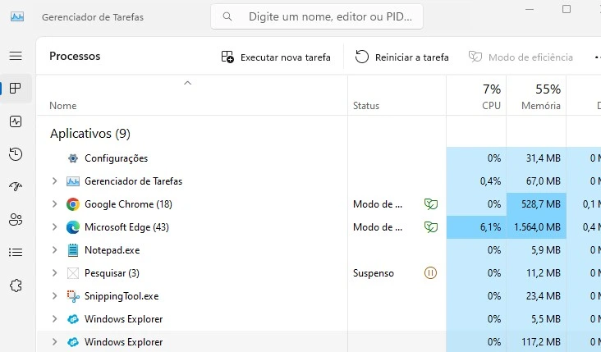
Task: Sort by the CPU column header
Action: click(476, 97)
